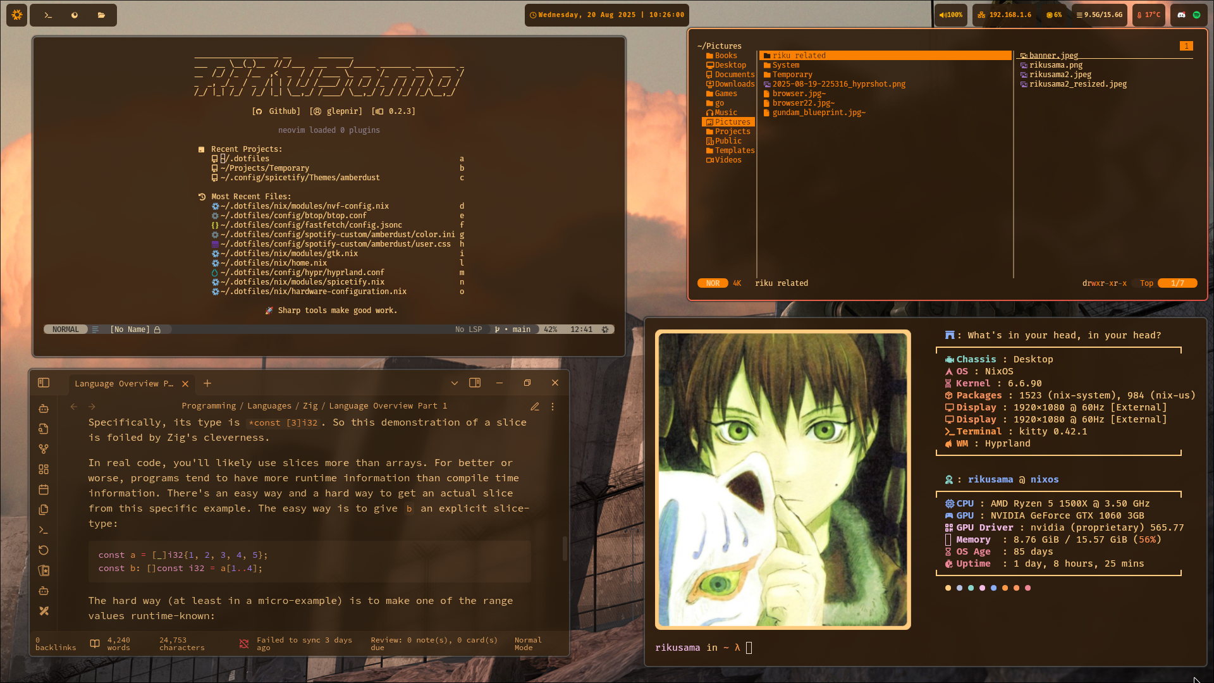Click the pencil edit mode icon
Viewport: 1214px width, 683px height.
pos(535,407)
